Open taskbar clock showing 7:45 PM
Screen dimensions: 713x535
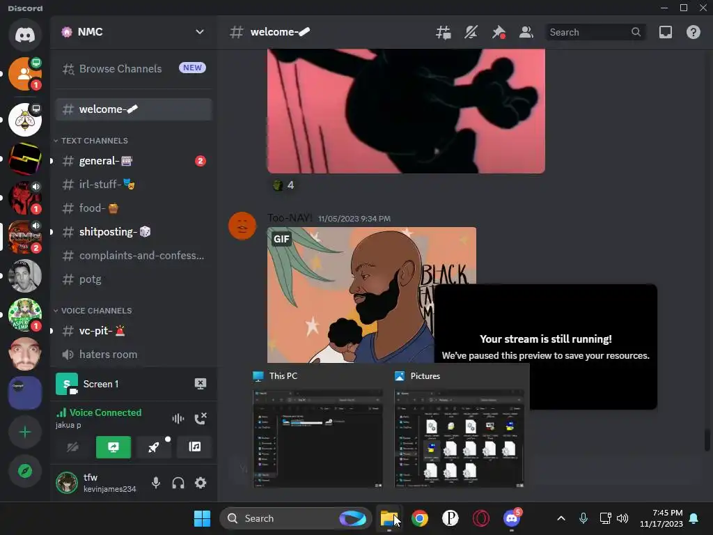click(x=661, y=518)
